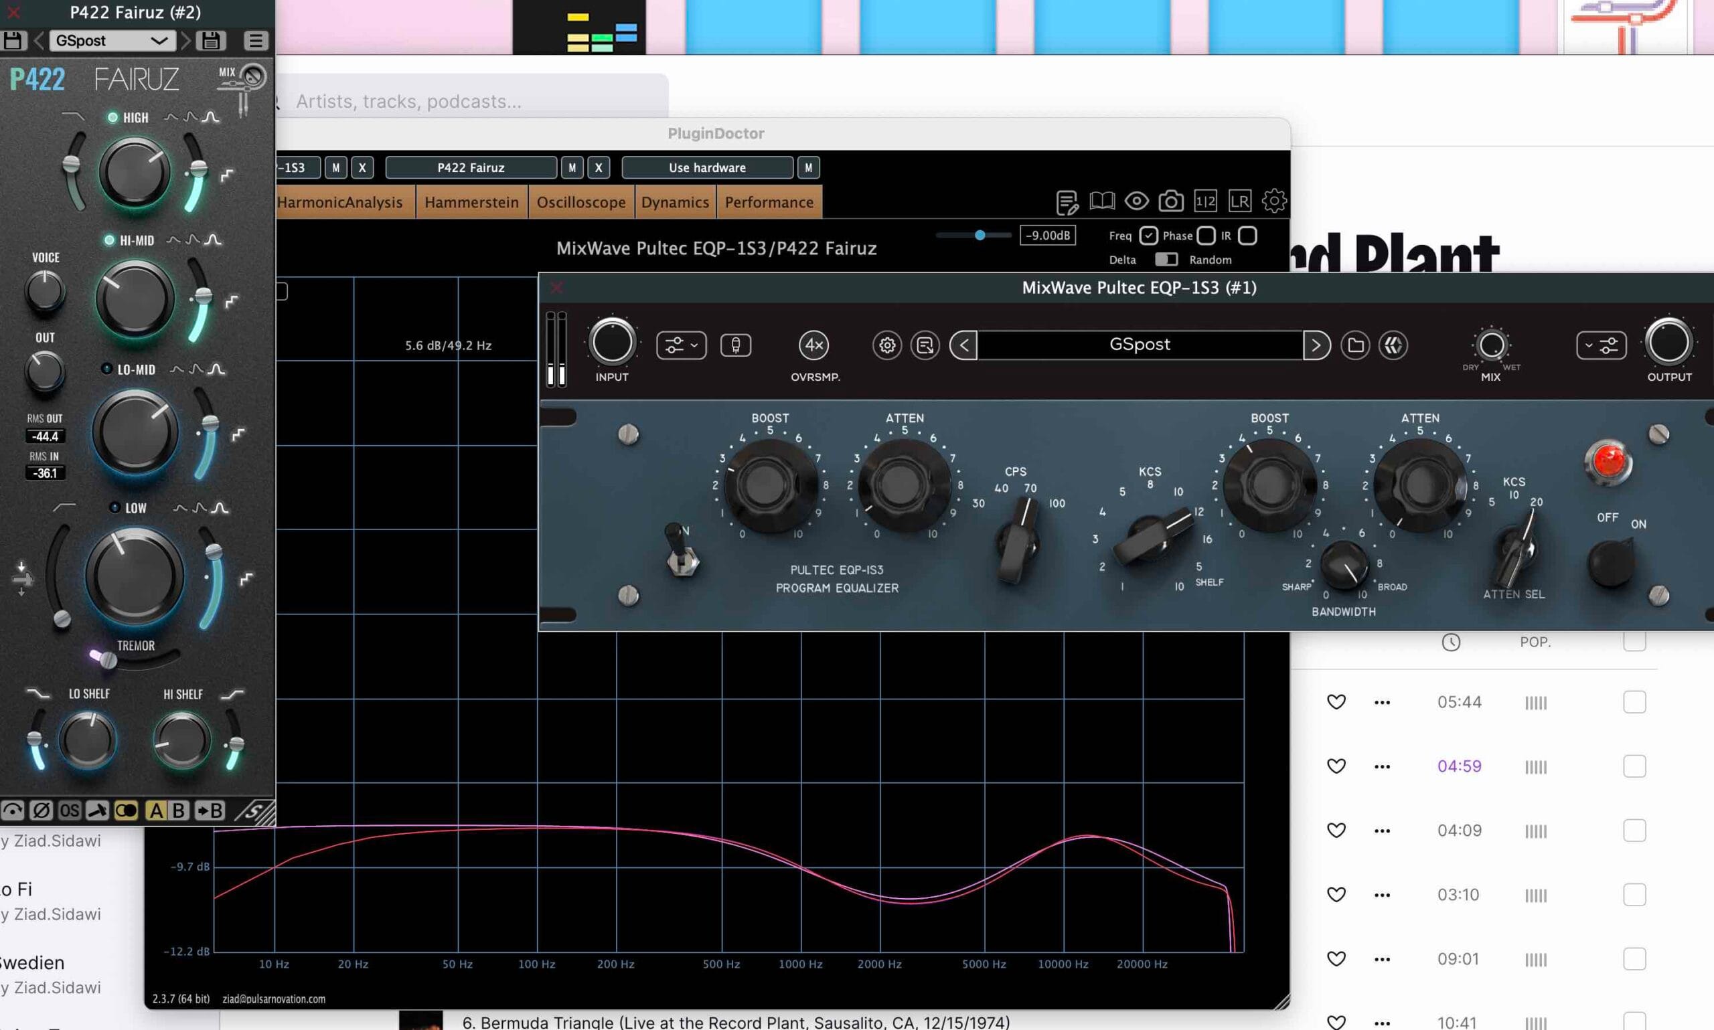Click the Use hardware button

pyautogui.click(x=707, y=167)
